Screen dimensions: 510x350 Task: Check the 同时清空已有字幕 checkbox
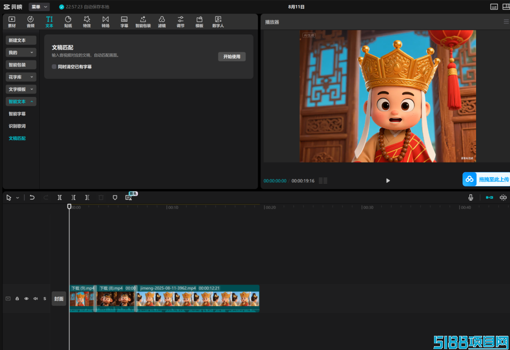tap(54, 67)
